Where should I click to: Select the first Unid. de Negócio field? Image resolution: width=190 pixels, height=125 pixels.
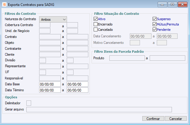click(45, 31)
